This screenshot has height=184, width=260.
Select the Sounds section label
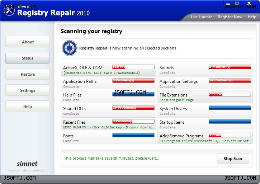tap(166, 68)
